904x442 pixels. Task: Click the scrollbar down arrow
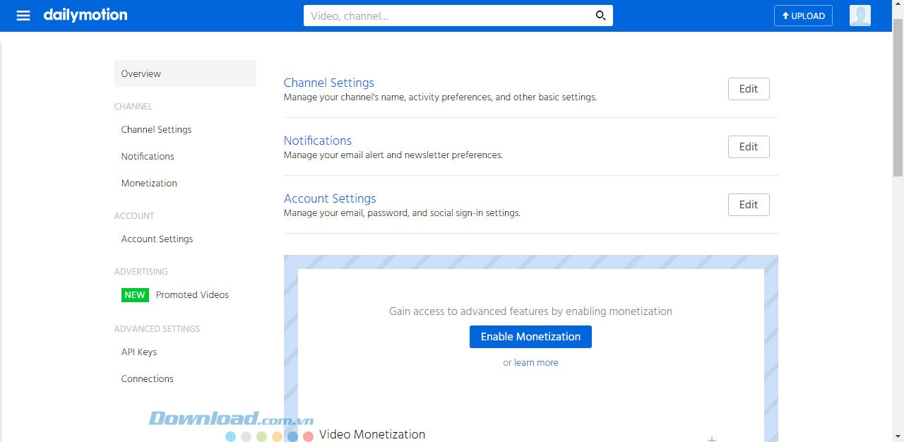pos(898,436)
